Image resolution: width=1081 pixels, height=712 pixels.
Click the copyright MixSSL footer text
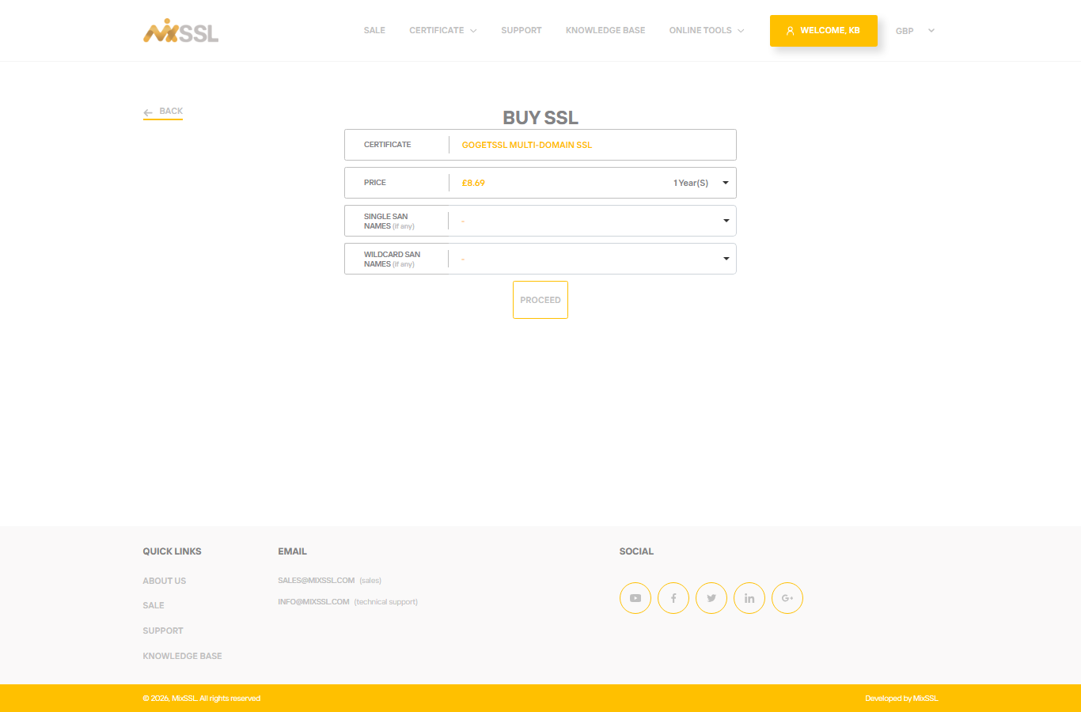click(x=202, y=699)
